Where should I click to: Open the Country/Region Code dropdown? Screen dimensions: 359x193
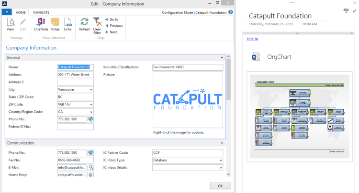[x=91, y=112]
